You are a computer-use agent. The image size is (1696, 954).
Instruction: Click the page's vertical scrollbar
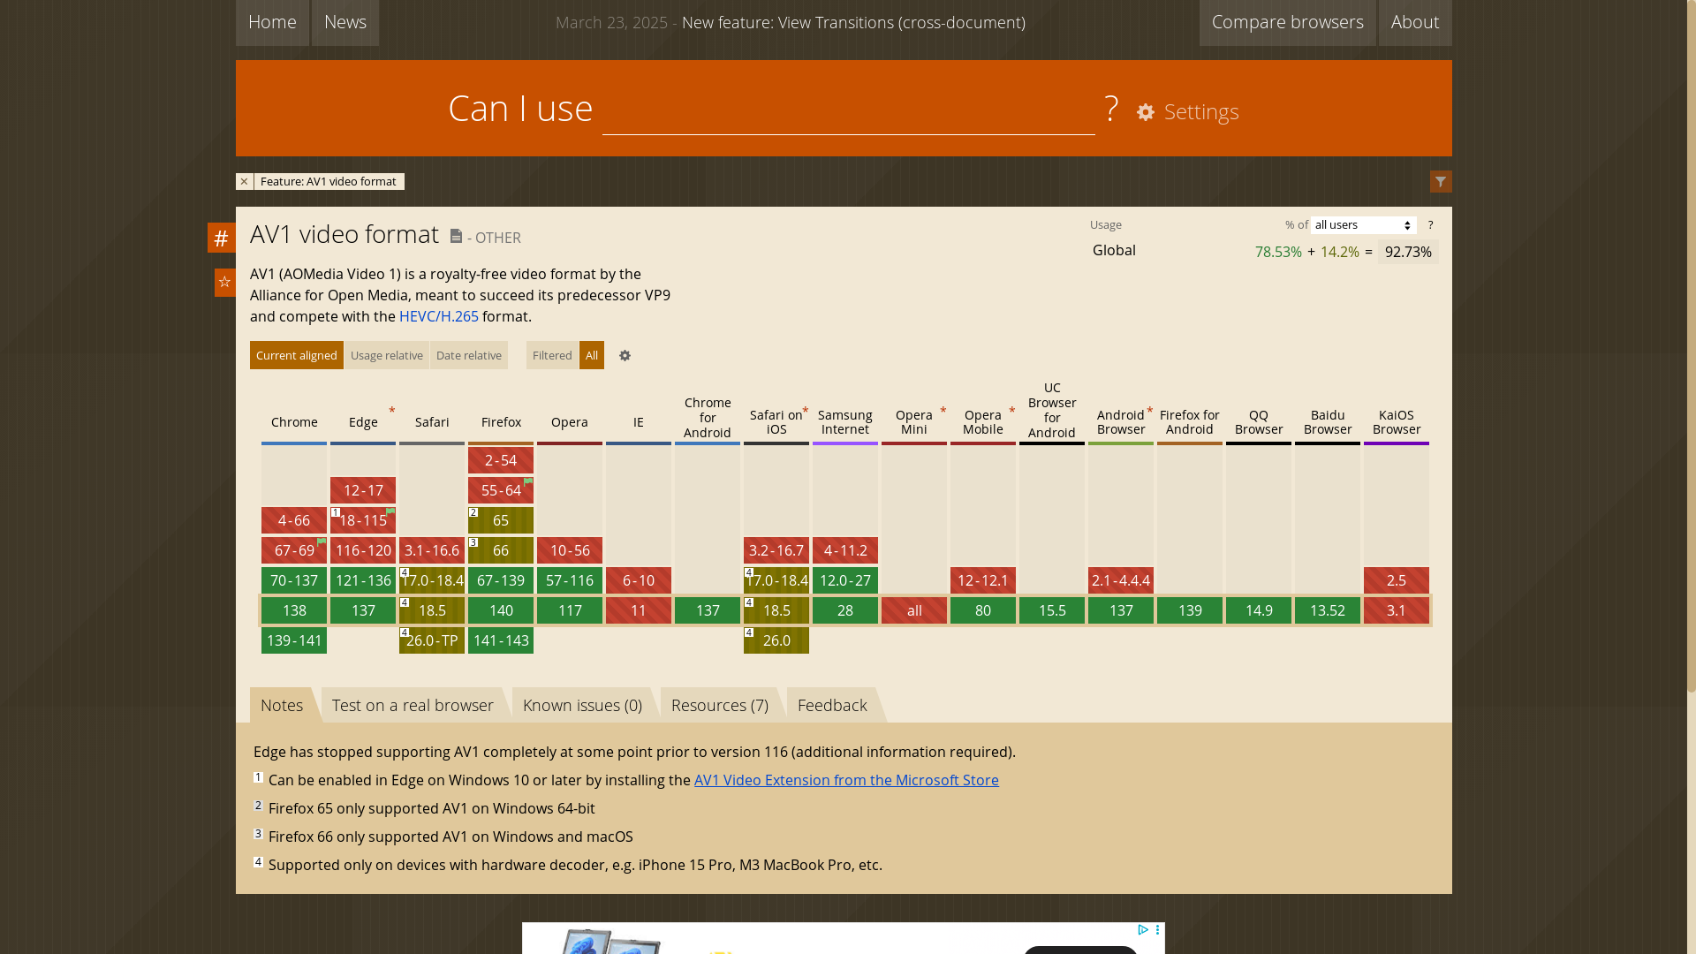point(1691,344)
